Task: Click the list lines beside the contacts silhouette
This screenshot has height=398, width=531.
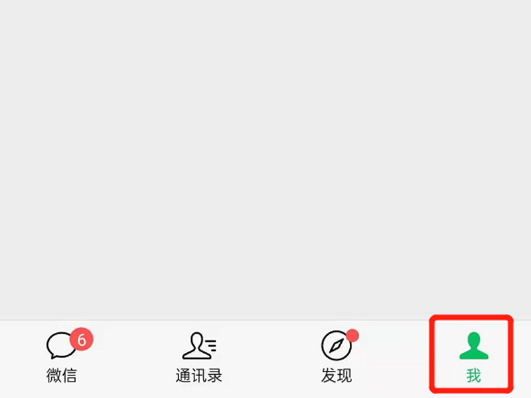Action: pyautogui.click(x=212, y=346)
